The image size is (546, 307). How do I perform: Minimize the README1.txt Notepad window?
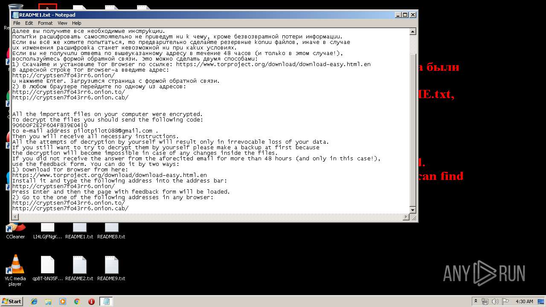point(398,14)
